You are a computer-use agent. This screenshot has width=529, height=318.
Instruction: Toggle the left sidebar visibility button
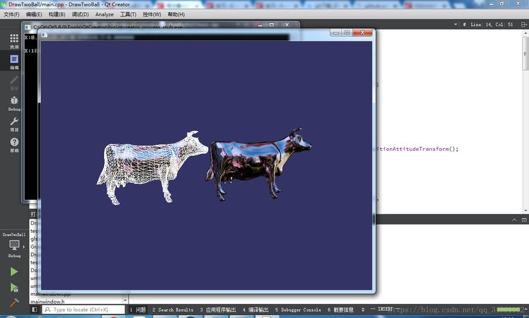coord(34,309)
